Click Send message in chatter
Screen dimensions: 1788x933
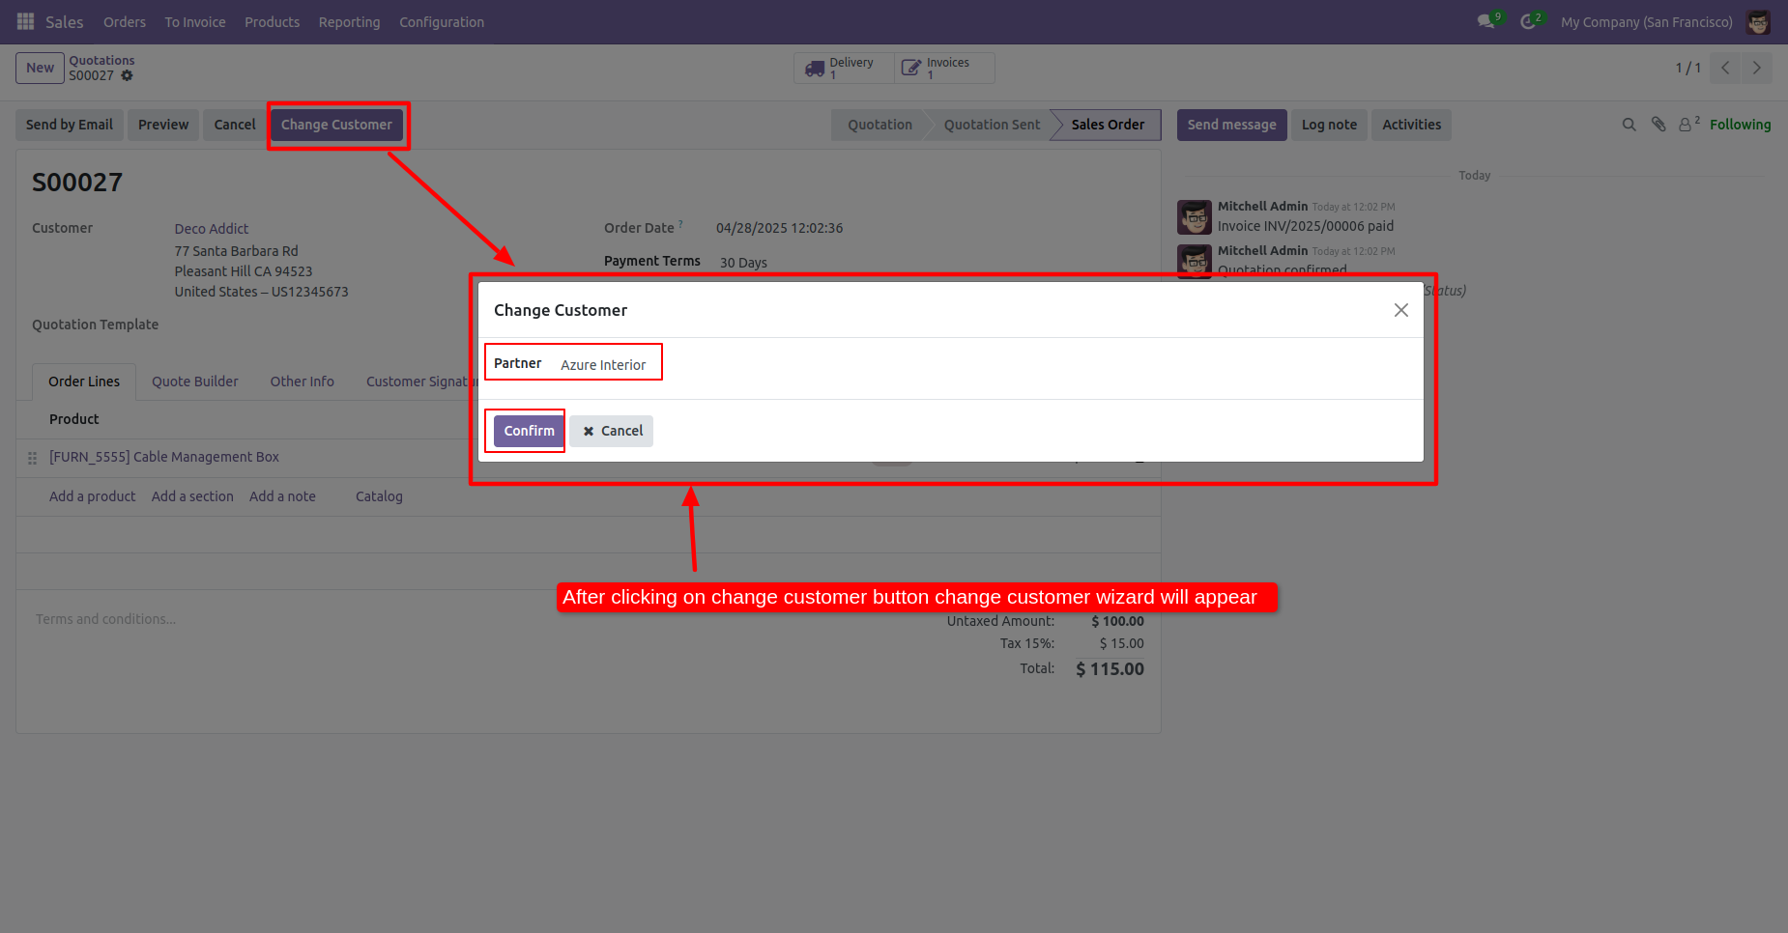coord(1231,125)
